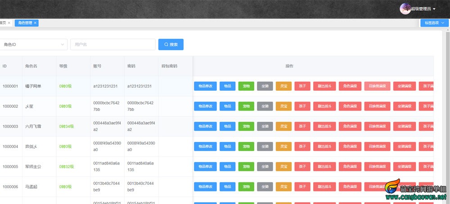450x204 pixels.
Task: Click the 等级 column header
Action: point(63,66)
